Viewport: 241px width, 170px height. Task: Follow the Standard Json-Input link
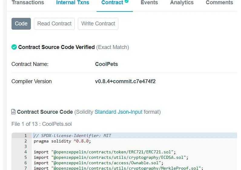click(118, 112)
